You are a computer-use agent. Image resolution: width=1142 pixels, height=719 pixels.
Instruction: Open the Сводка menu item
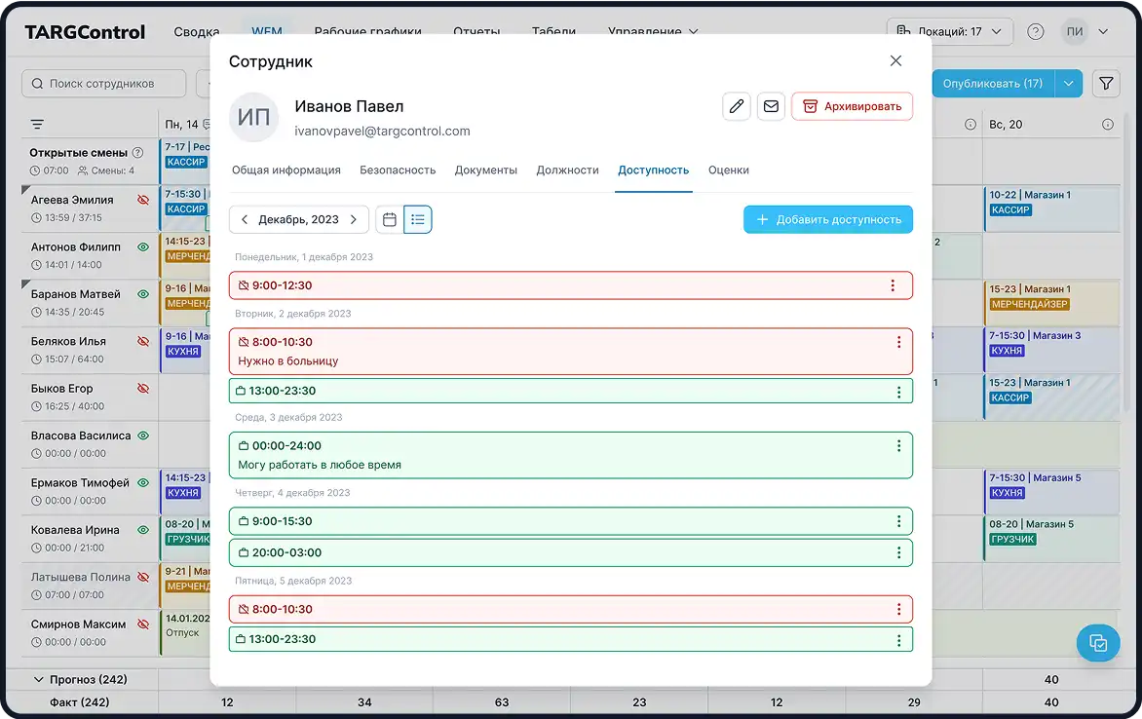[x=197, y=31]
